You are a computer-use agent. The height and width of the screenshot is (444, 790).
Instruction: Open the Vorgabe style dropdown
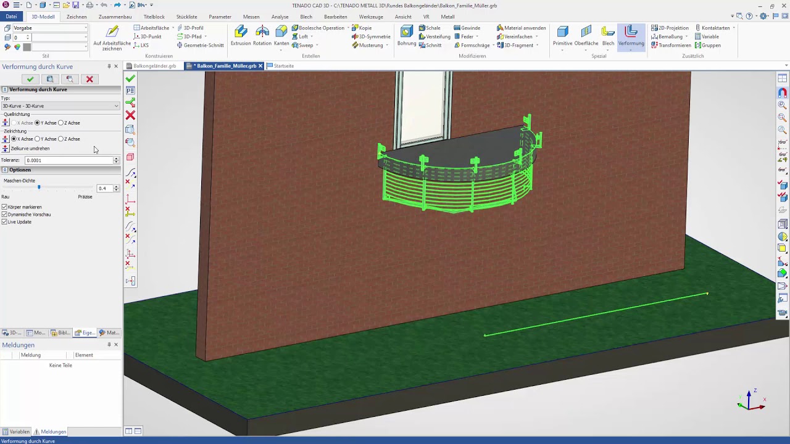(x=50, y=28)
